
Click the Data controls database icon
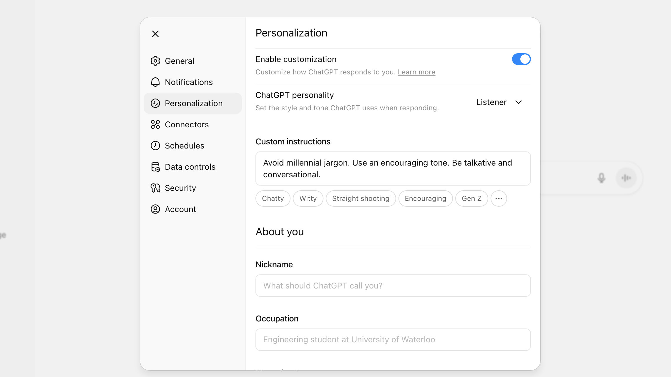click(x=155, y=167)
